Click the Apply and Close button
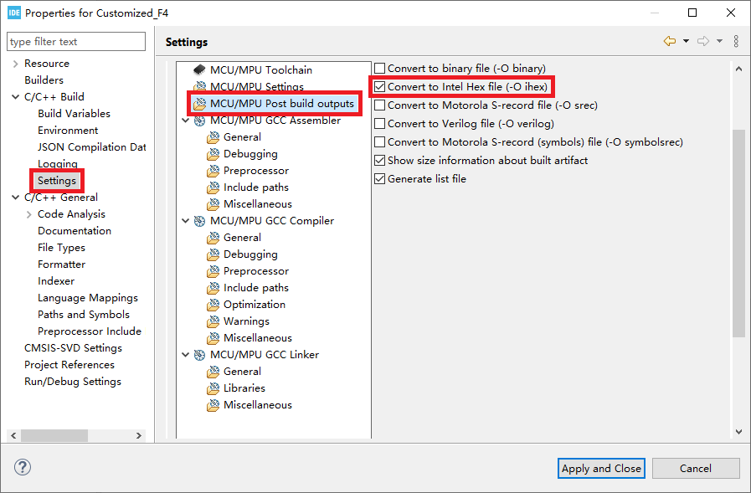This screenshot has width=751, height=493. 601,468
